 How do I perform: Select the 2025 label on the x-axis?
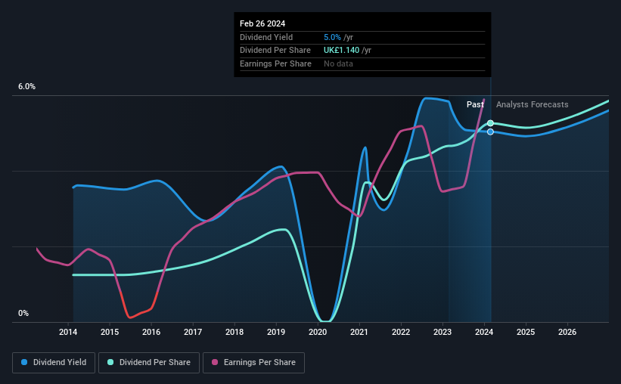pos(526,332)
